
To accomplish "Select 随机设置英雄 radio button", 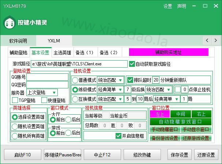I will 15,126.
